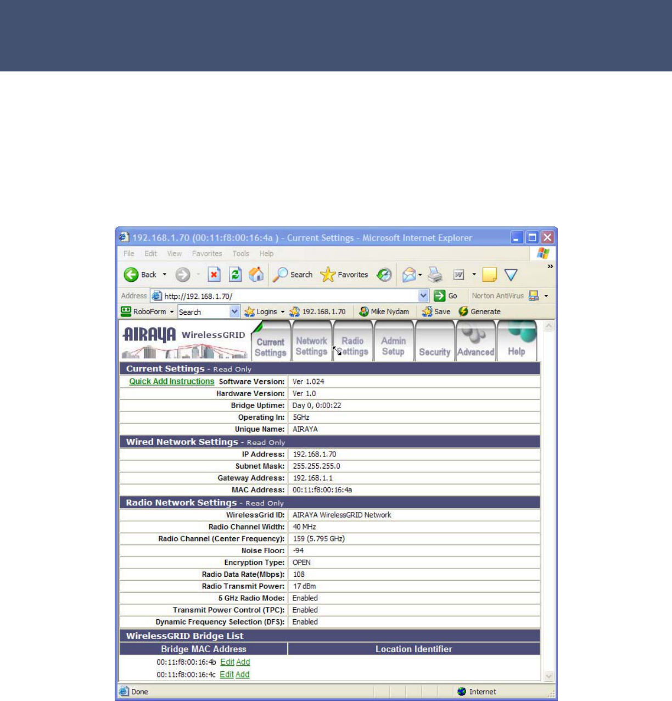Click the RoboForm Save button

[436, 311]
